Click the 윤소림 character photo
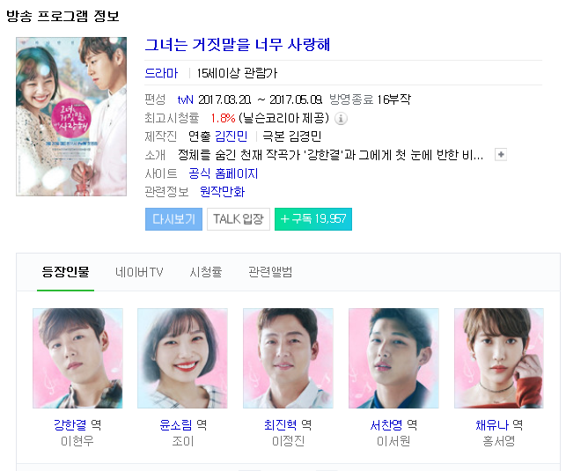Viewport: 566px width, 471px height. 182,358
